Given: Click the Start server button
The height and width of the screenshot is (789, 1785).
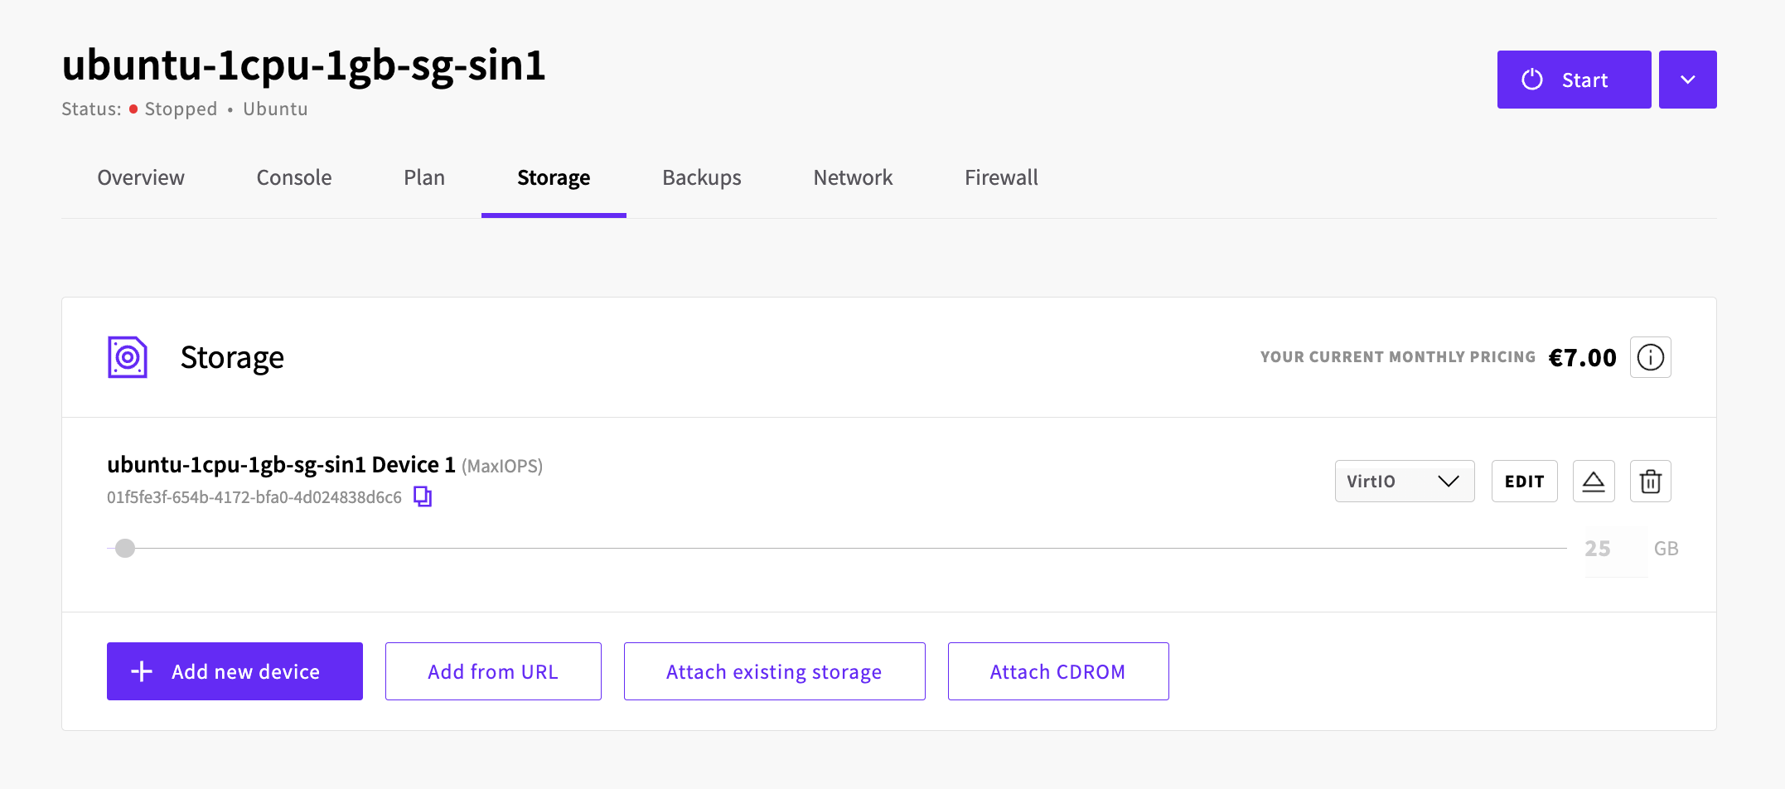Looking at the screenshot, I should click(x=1574, y=80).
